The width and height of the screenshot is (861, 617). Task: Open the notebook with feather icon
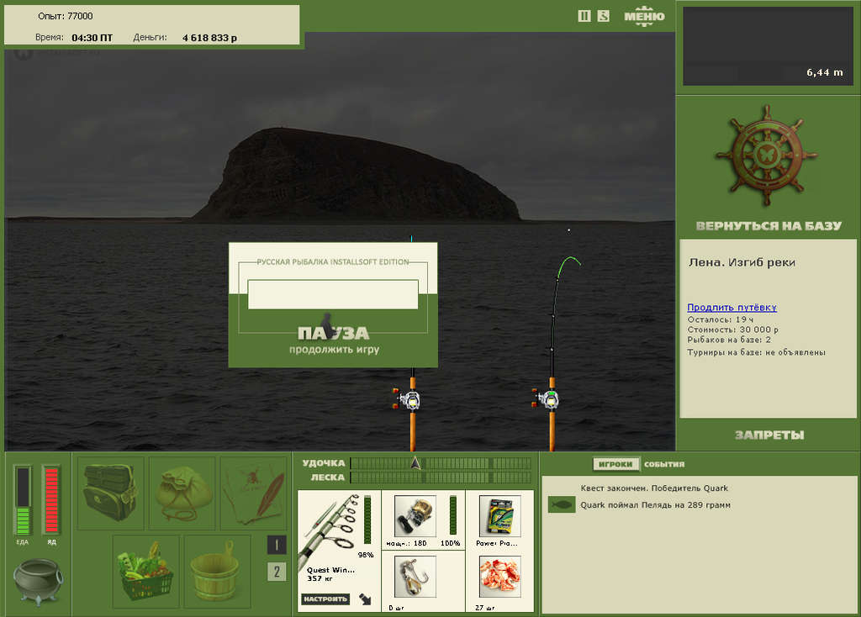click(x=253, y=493)
